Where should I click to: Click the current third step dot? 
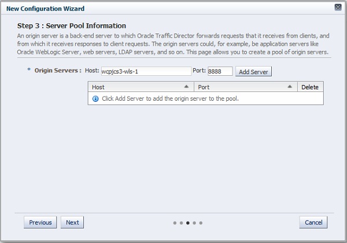pos(187,223)
